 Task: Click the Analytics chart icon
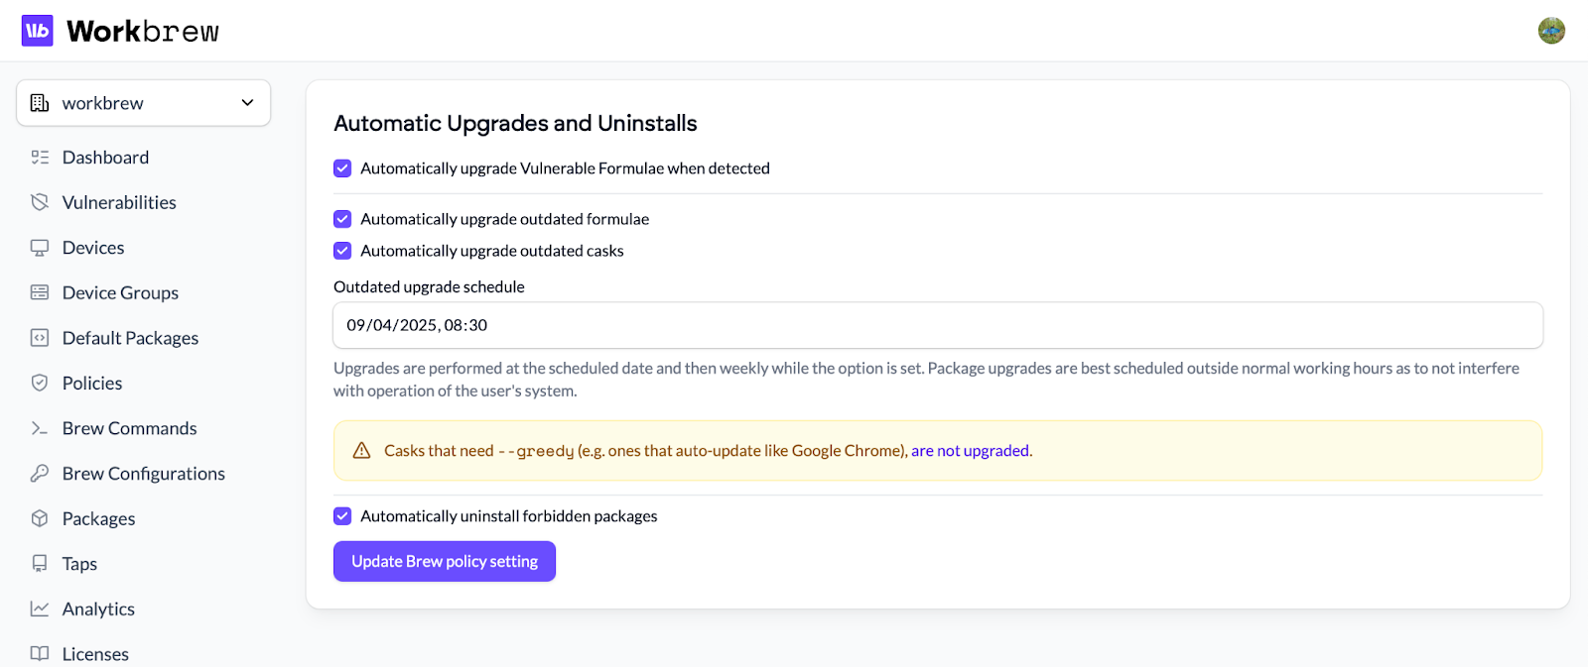click(40, 609)
